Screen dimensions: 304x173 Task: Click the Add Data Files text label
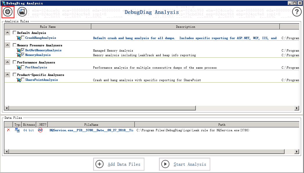[x=124, y=164]
